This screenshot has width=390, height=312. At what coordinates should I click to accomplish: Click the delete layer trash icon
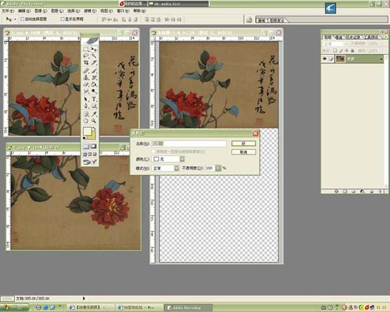(x=380, y=191)
